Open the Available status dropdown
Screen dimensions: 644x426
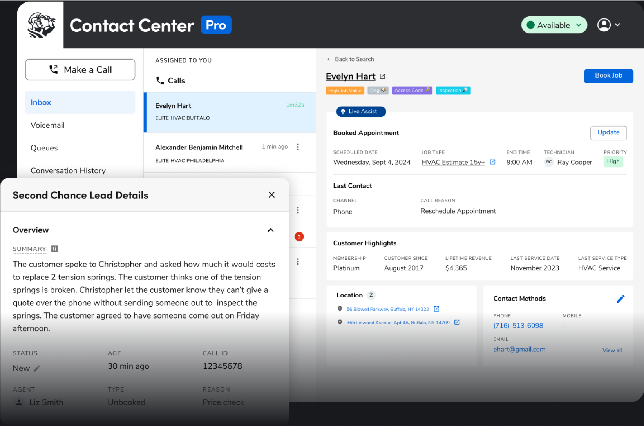[x=554, y=25]
